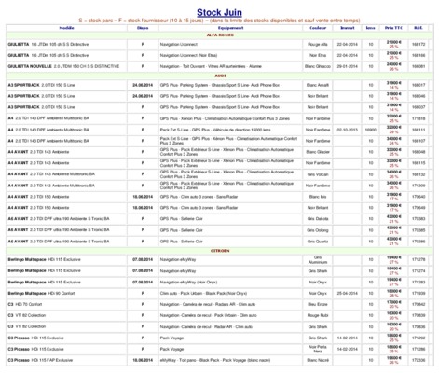439x373 pixels.
Task: Click the 'Immat' column header
Action: click(348, 28)
